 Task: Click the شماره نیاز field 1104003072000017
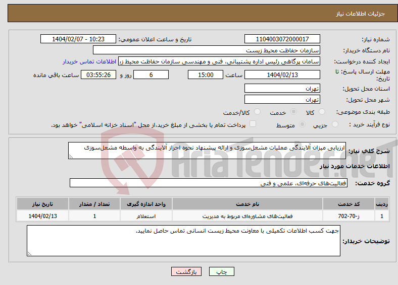coord(282,39)
